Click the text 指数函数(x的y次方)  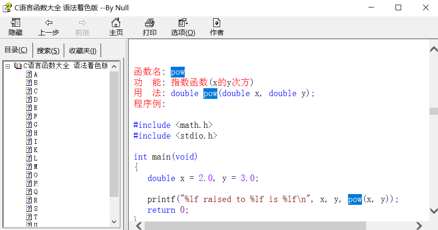click(x=212, y=83)
